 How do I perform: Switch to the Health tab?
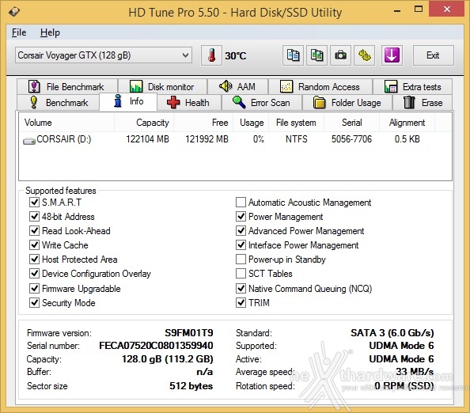189,103
